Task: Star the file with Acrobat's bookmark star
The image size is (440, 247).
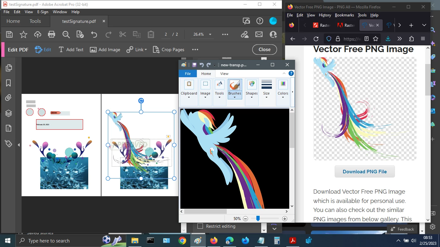Action: (x=24, y=34)
